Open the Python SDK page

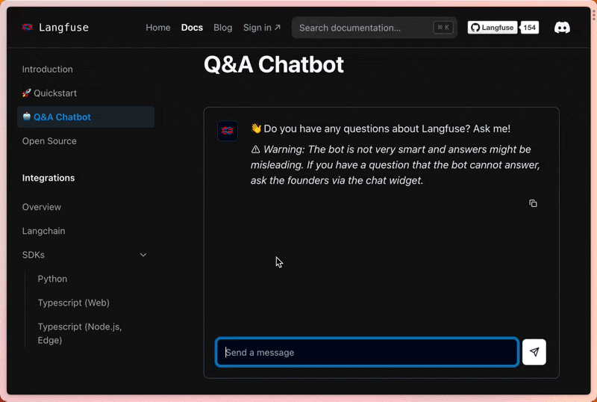52,279
